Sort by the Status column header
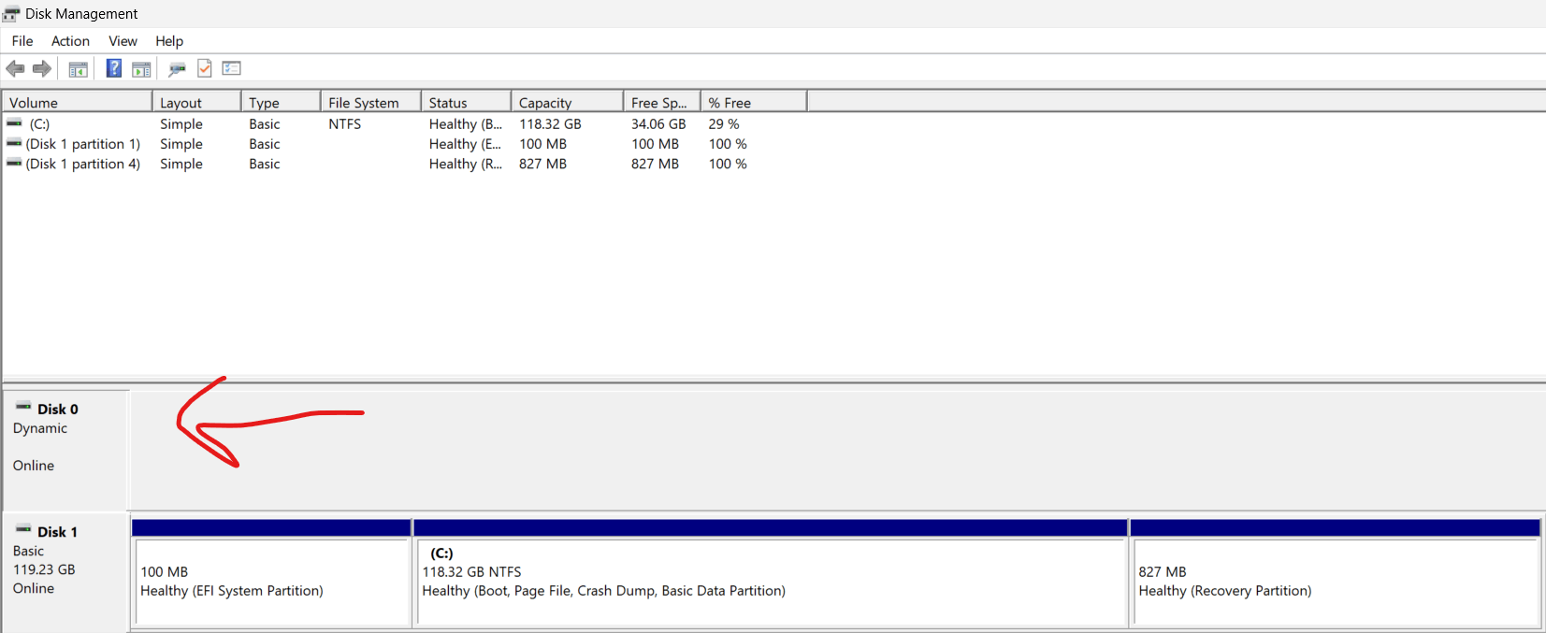1546x633 pixels. click(x=466, y=102)
